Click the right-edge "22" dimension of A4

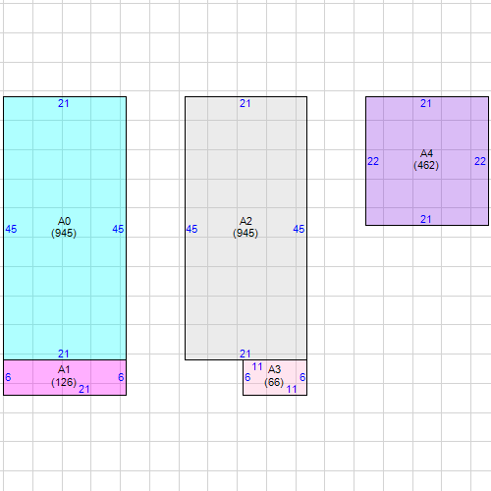[x=480, y=161]
